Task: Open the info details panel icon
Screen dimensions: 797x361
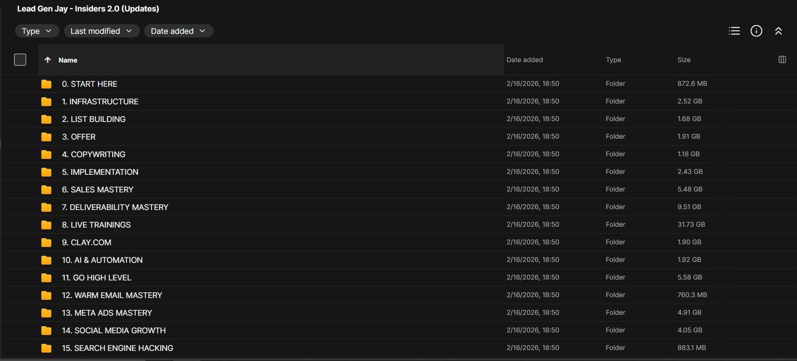Action: [x=756, y=31]
